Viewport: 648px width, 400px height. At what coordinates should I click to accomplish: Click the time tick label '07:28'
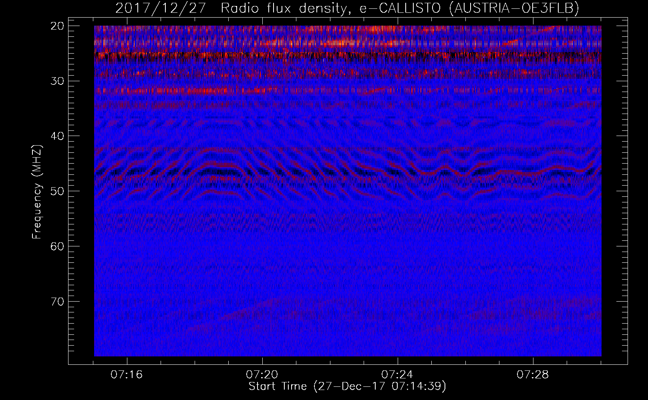(x=533, y=375)
